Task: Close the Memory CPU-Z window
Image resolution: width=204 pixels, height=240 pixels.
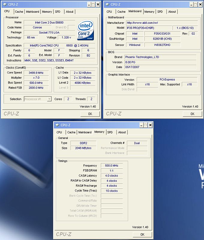Action: coord(150,125)
